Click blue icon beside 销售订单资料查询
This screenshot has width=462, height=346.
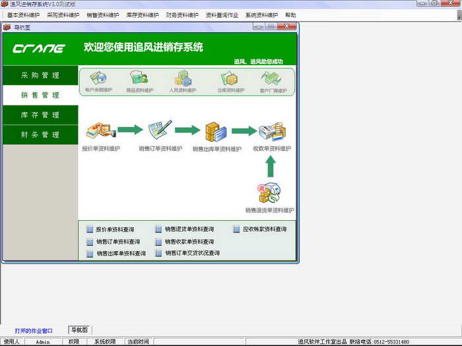[90, 242]
